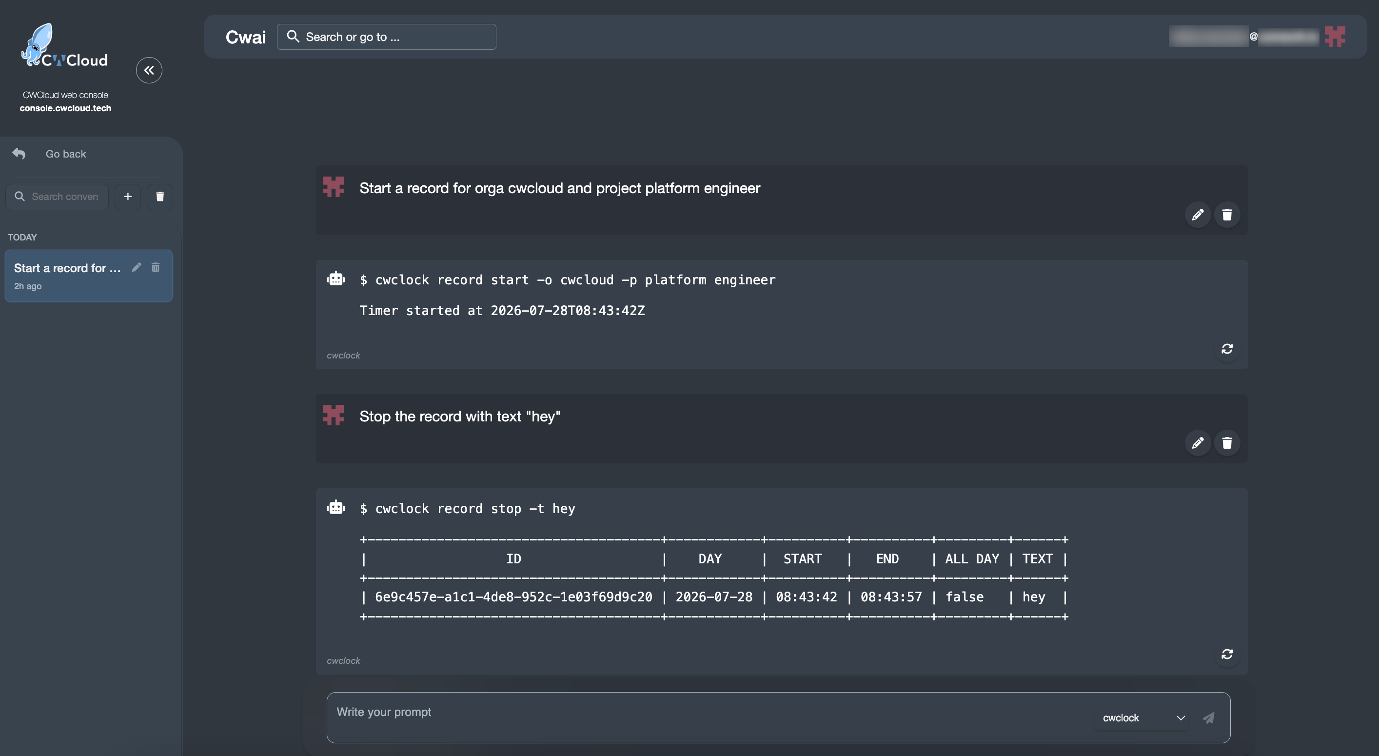Screen dimensions: 1379x756
Task: Click the bot icon beside "cwclock record start"
Action: (x=335, y=279)
